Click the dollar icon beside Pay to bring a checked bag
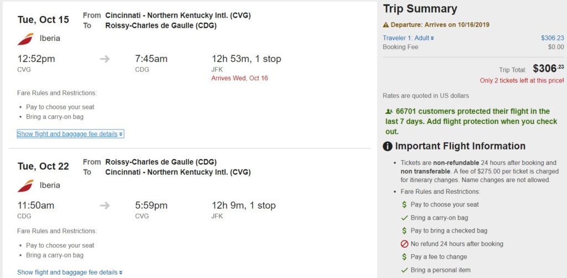 [405, 231]
